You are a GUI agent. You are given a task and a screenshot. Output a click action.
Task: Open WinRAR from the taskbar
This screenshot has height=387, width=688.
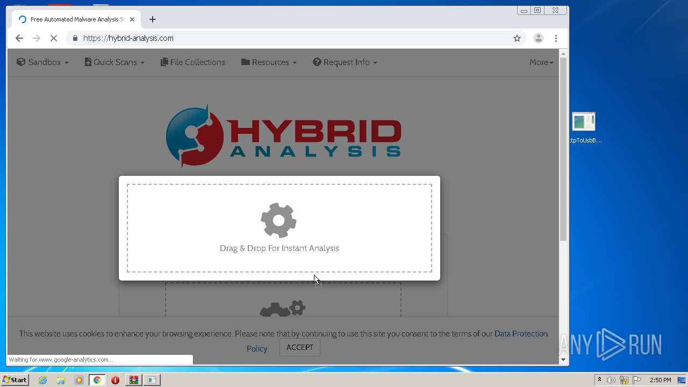point(133,380)
